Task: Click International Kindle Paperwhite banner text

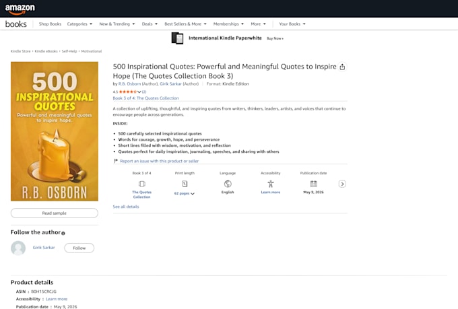Action: click(225, 38)
